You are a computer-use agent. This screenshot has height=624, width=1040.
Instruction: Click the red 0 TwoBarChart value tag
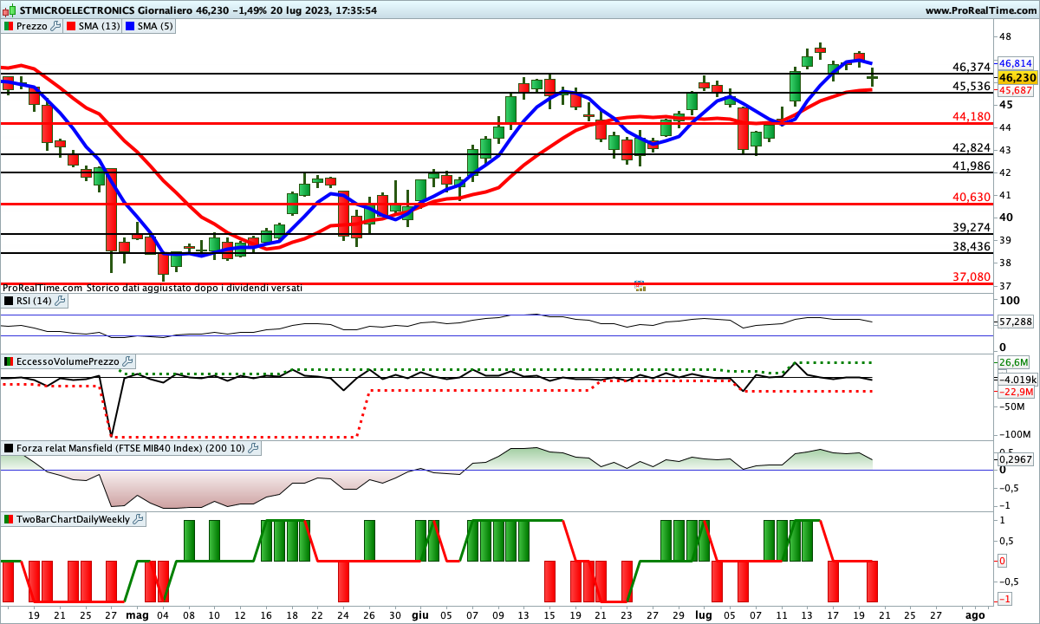1003,561
